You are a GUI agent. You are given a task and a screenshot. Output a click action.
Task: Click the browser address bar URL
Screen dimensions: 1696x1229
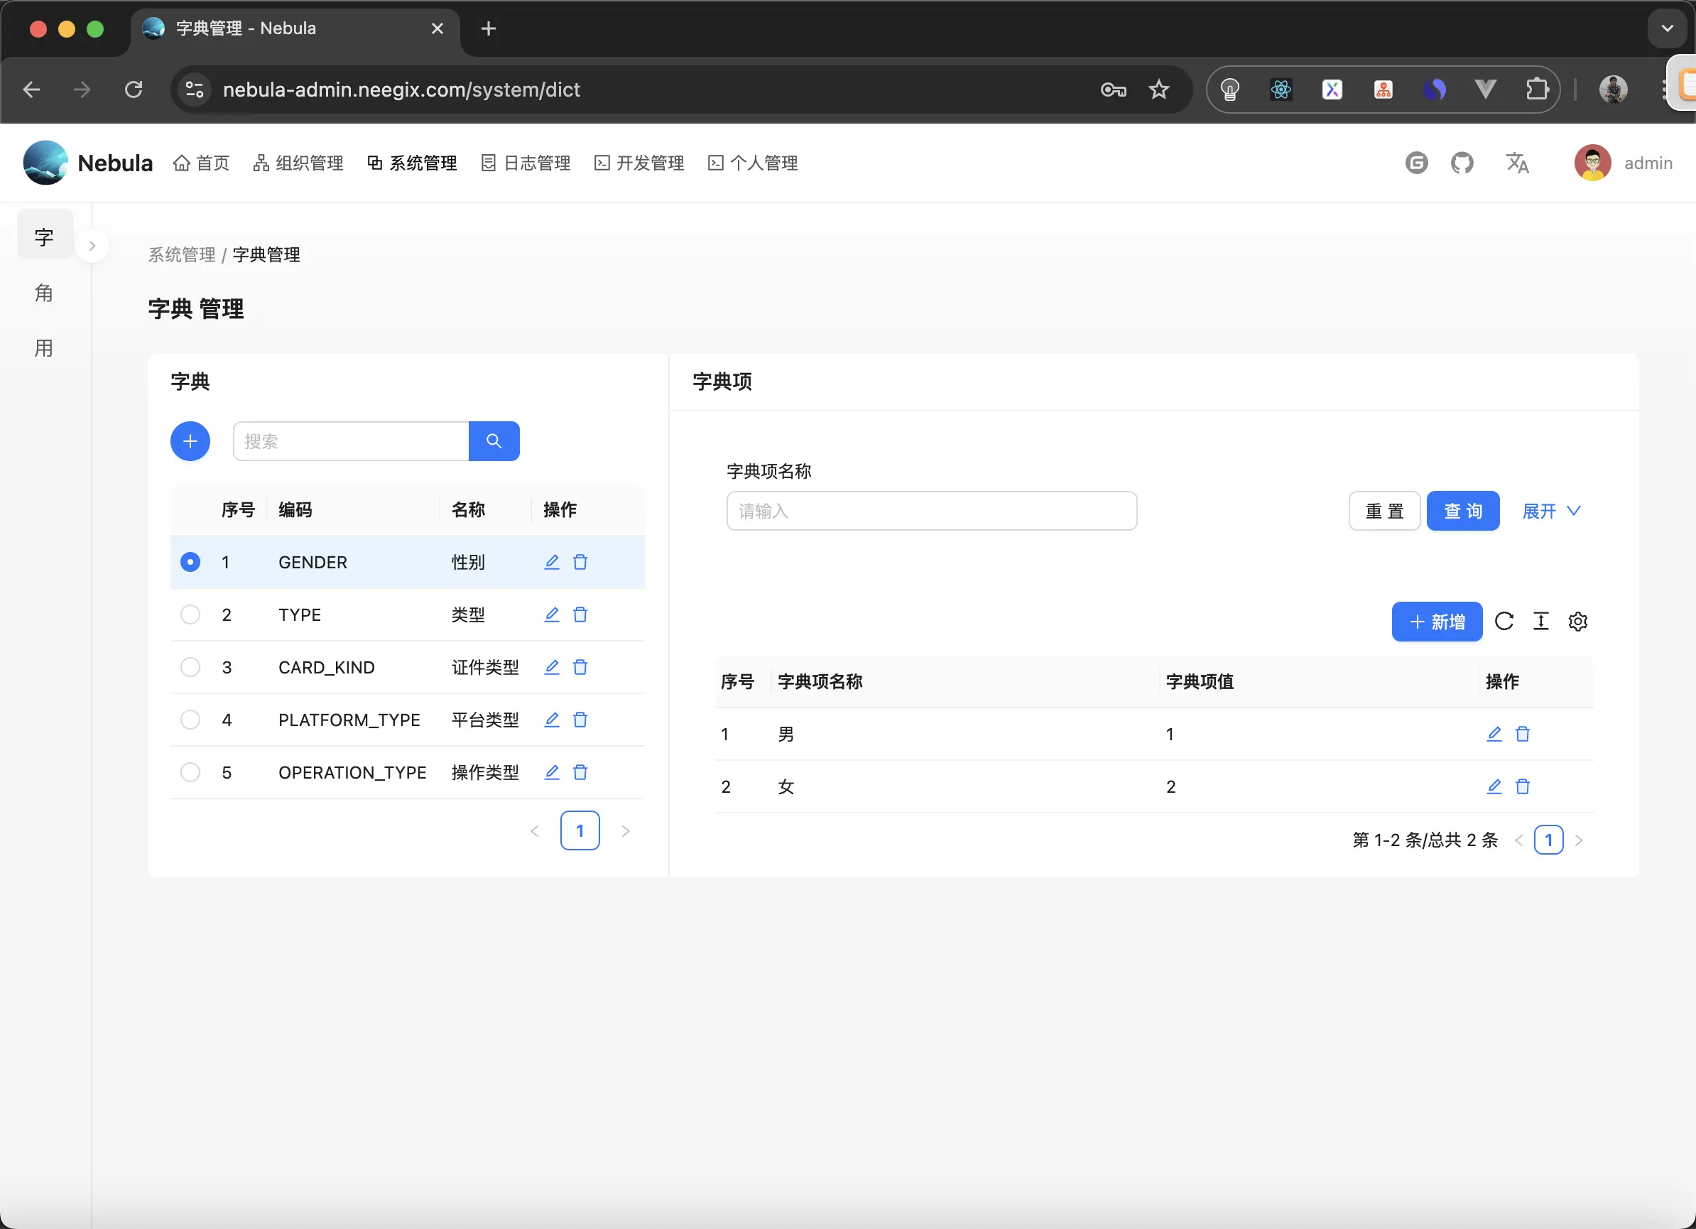[401, 90]
